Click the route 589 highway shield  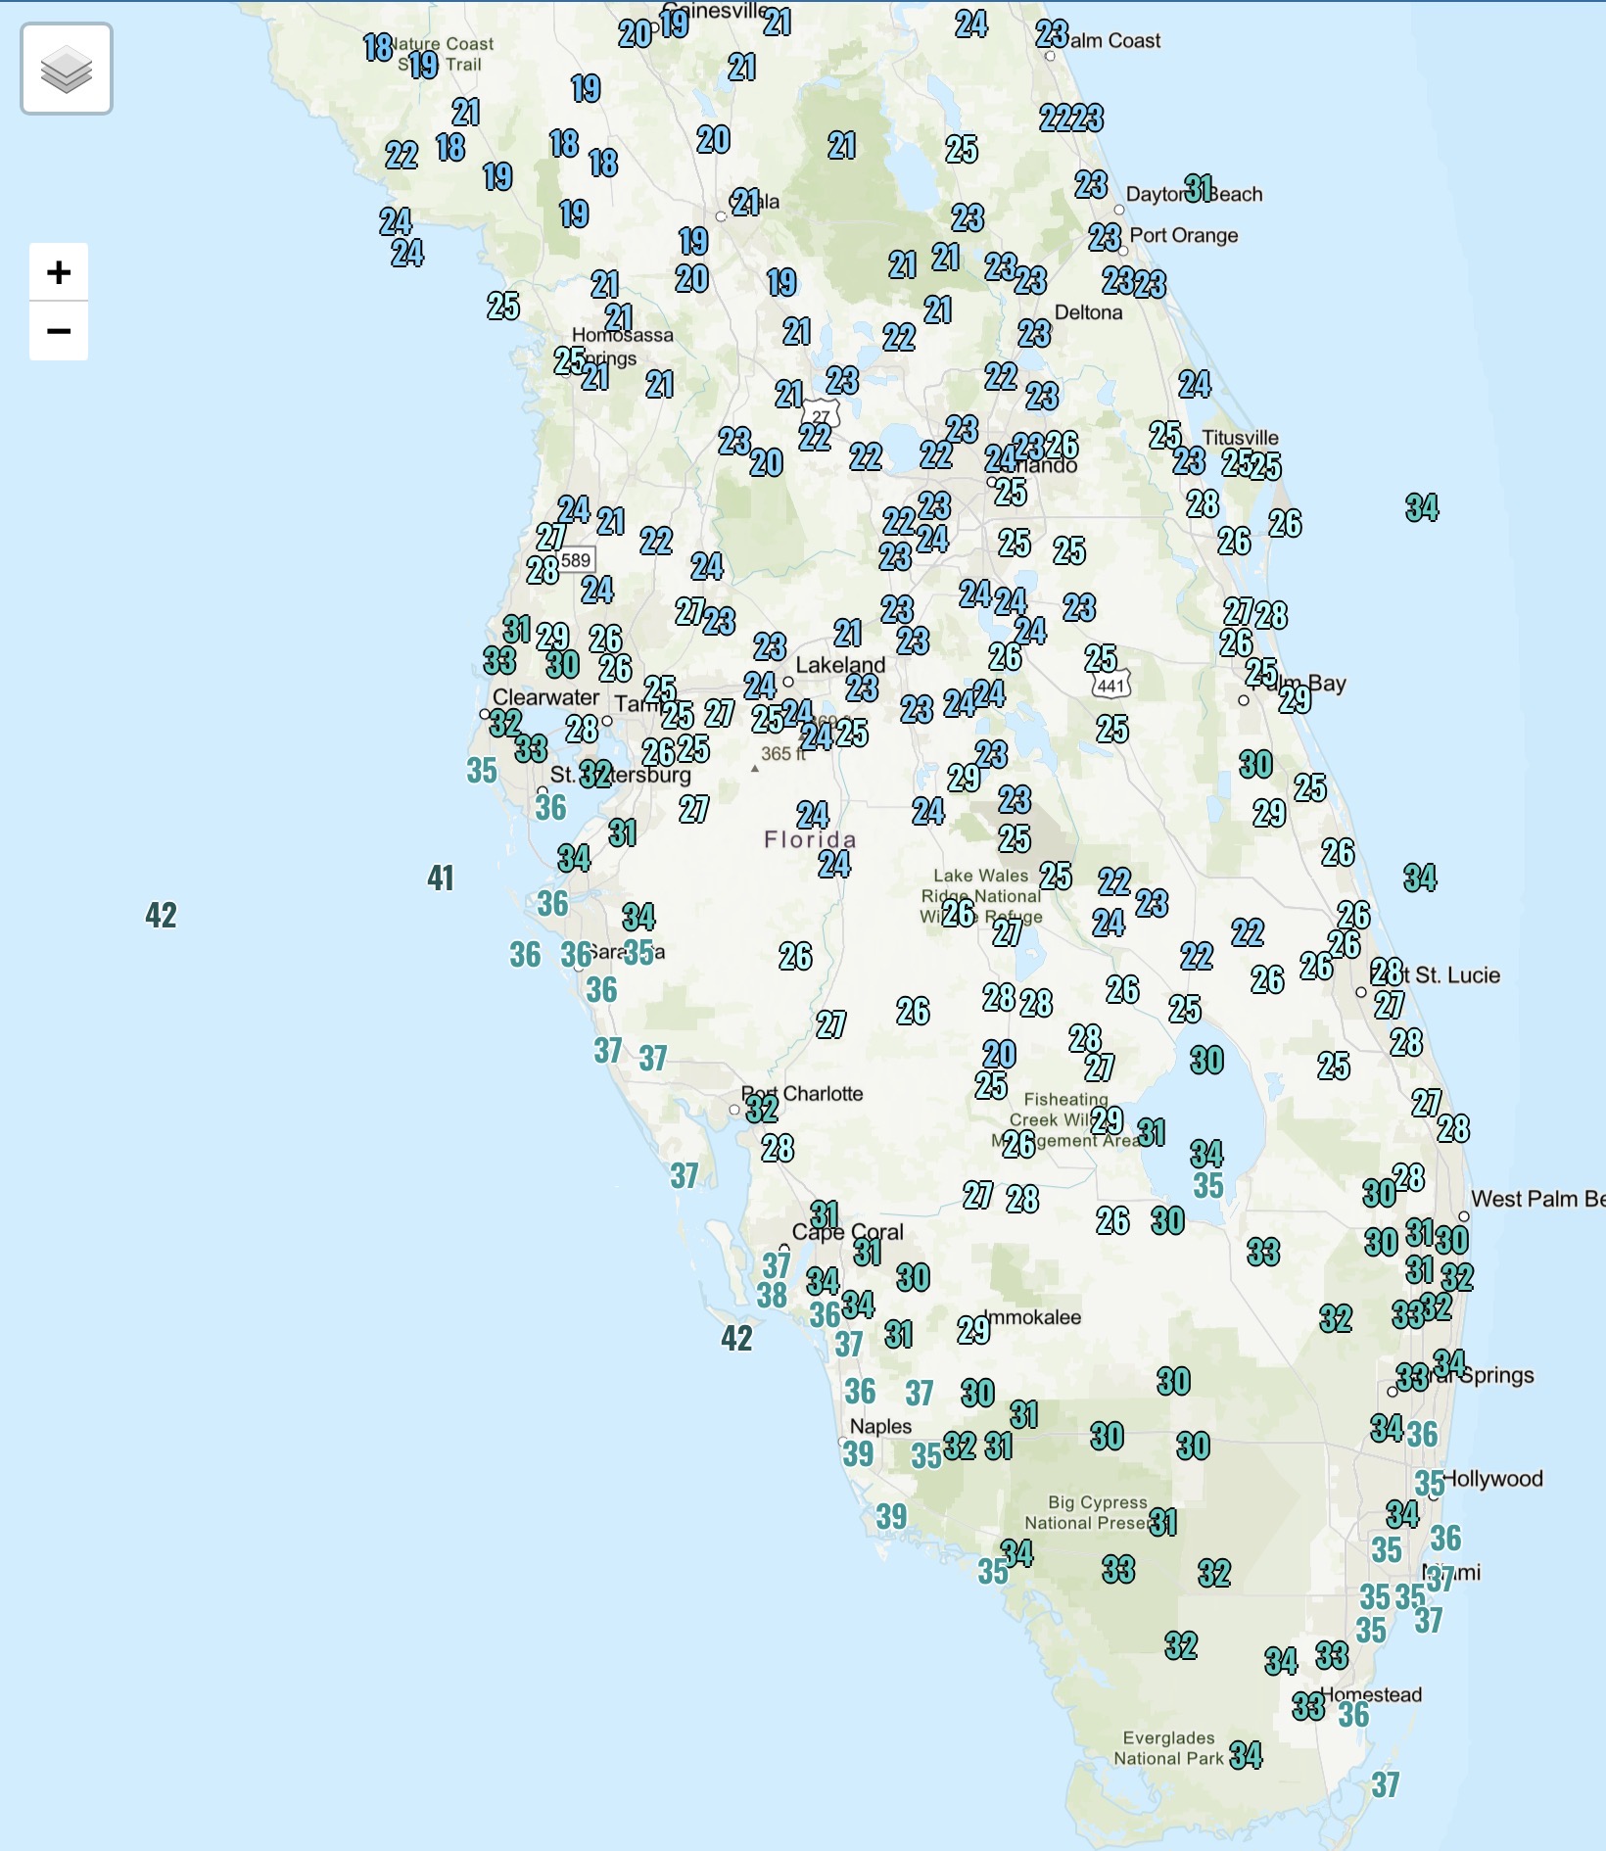(576, 560)
